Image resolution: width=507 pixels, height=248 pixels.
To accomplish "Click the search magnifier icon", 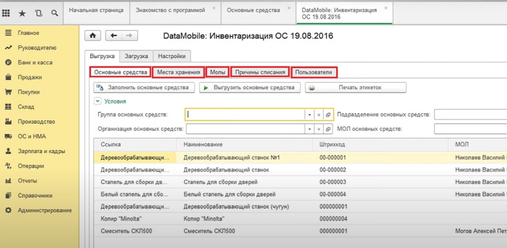I will coord(55,13).
